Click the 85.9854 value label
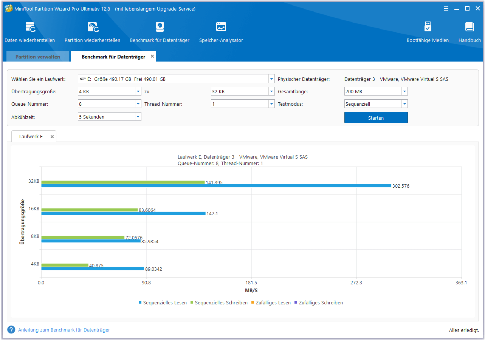485x341 pixels. click(x=150, y=242)
